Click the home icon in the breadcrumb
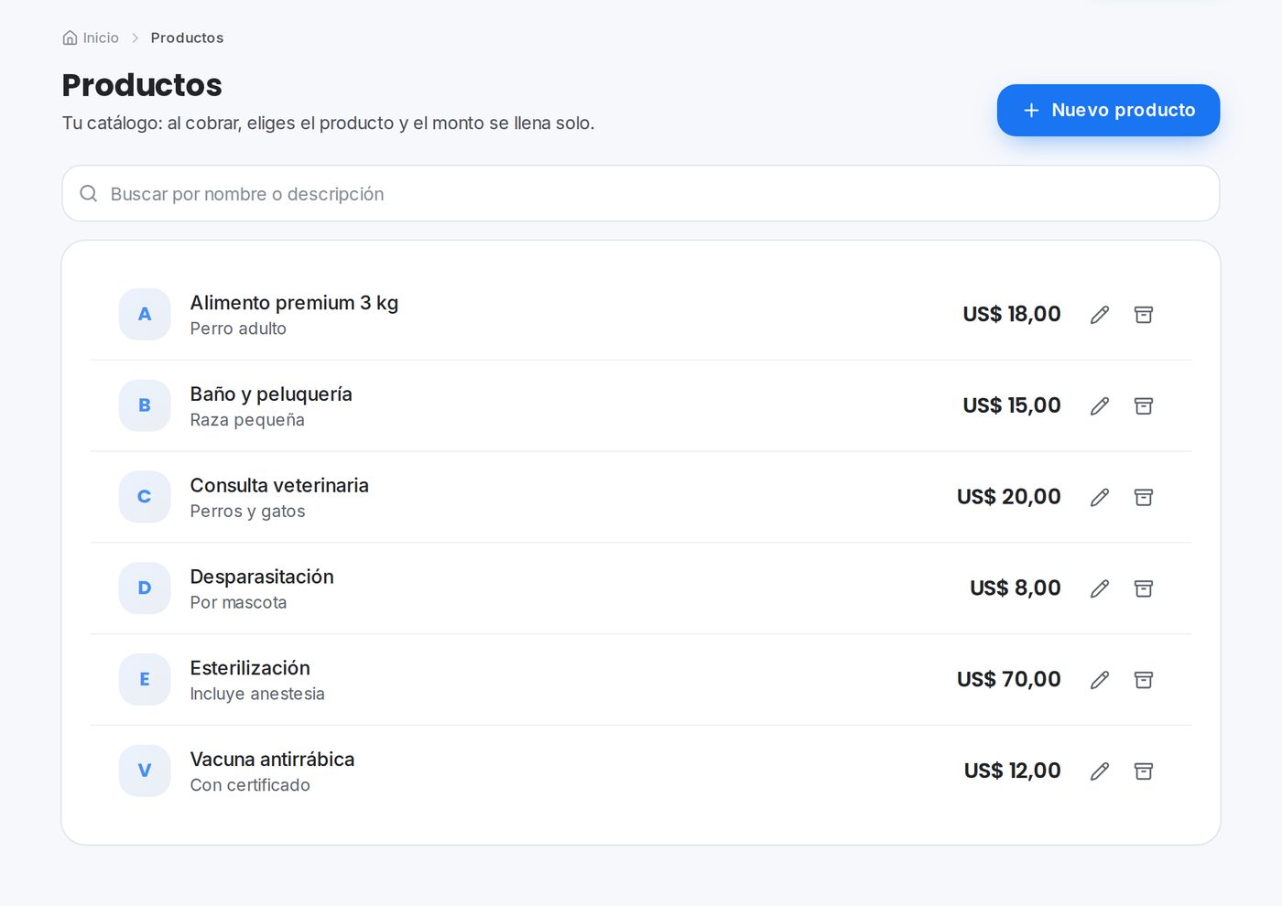Screen dimensions: 1282x906 coord(70,38)
